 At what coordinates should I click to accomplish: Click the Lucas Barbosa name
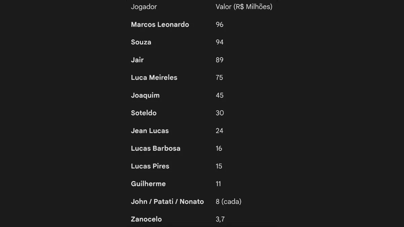[156, 148]
